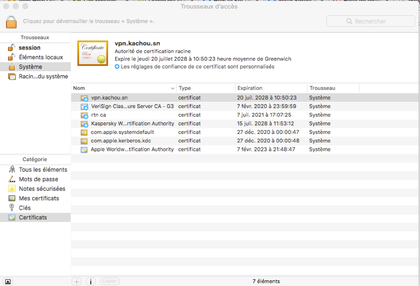Click the blue plus trust settings icon
This screenshot has width=420, height=286.
pyautogui.click(x=117, y=67)
